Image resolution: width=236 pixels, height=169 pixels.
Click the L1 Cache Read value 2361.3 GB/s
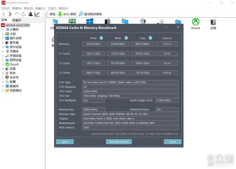click(x=93, y=53)
